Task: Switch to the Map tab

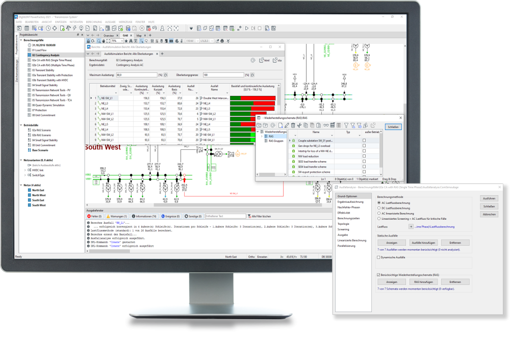Action: tap(139, 36)
